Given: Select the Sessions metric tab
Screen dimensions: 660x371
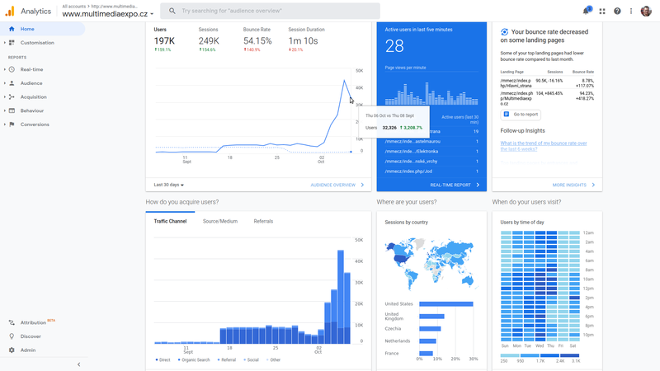Looking at the screenshot, I should [209, 40].
